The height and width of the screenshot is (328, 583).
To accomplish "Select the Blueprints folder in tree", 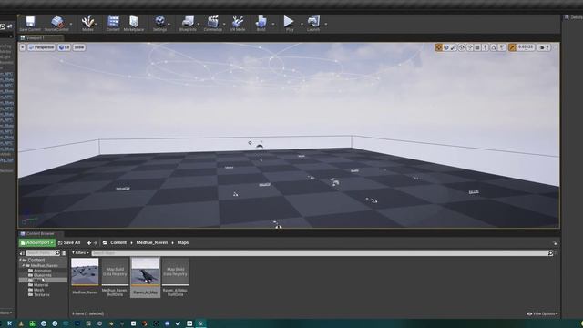I will tap(43, 275).
